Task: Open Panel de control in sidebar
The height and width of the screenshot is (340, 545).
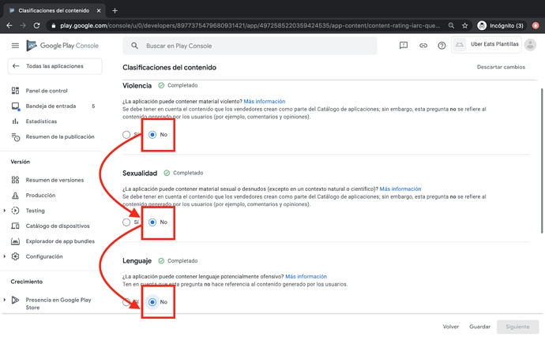Action: point(47,91)
